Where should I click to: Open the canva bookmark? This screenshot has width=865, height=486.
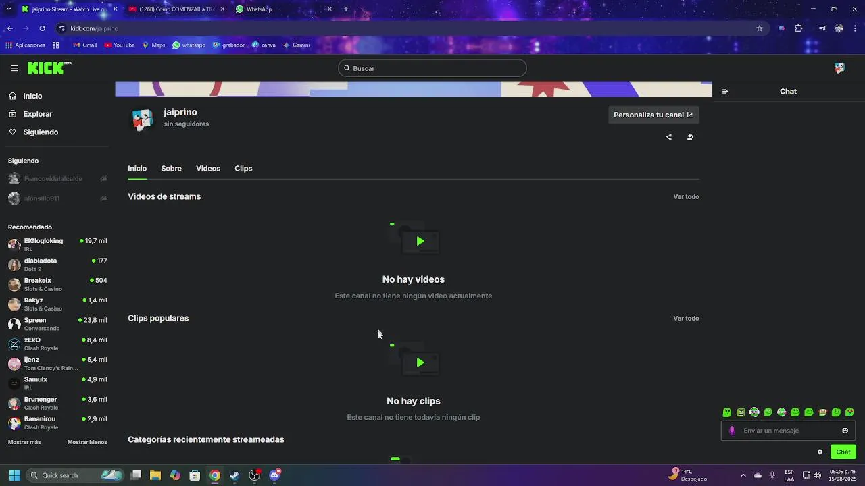tap(264, 45)
